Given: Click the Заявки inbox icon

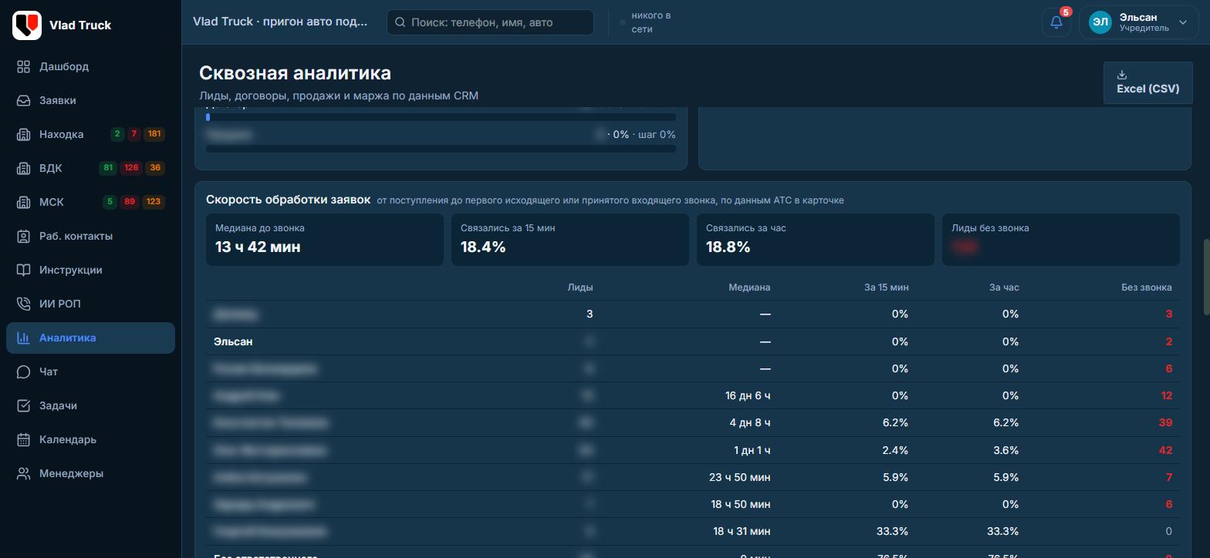Looking at the screenshot, I should coord(24,101).
